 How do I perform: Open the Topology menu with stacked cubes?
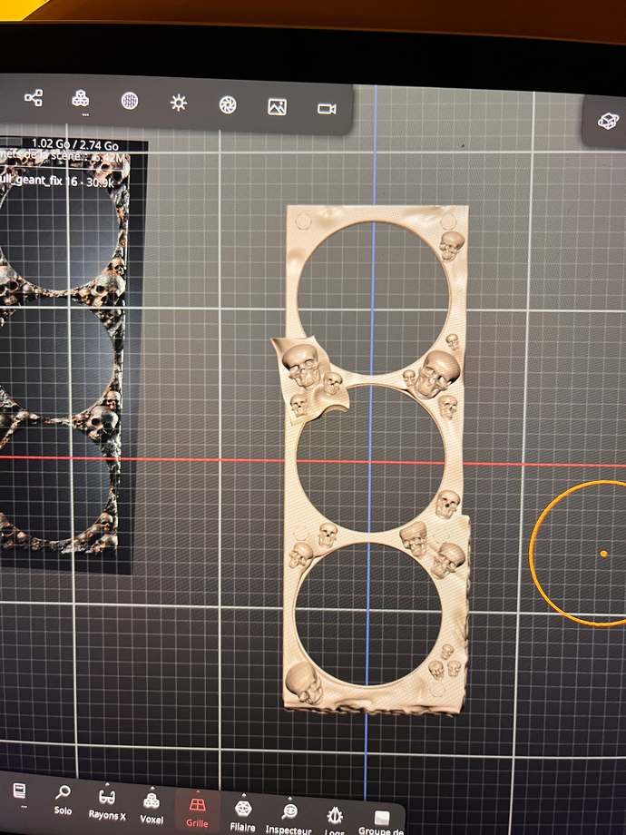point(81,99)
